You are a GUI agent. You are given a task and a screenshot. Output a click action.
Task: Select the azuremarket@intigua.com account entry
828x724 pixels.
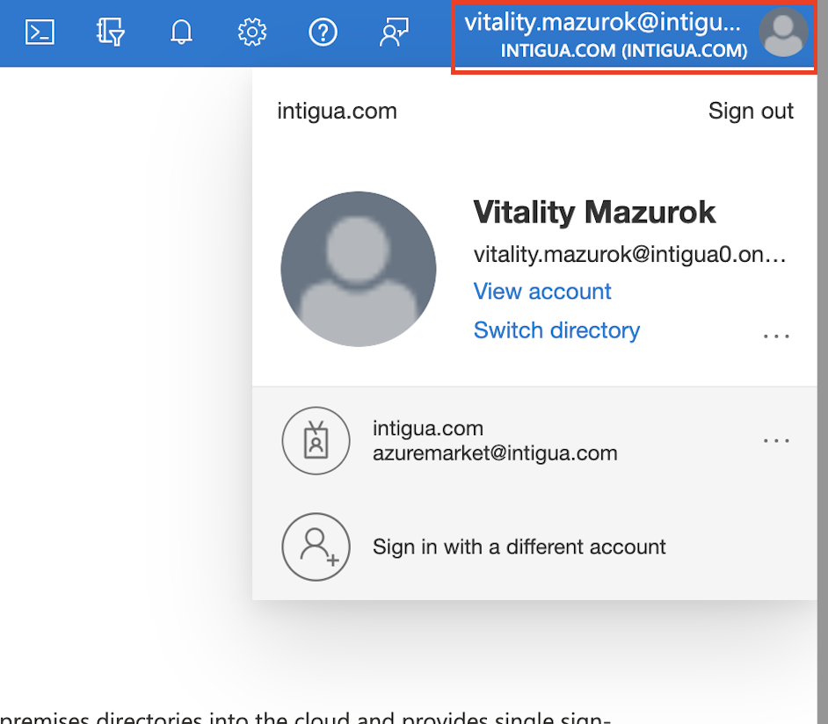point(495,441)
